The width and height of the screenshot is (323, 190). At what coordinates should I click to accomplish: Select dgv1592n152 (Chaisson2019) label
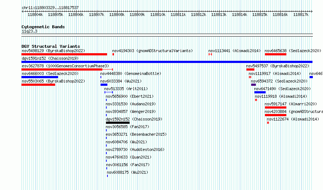[x=134, y=119]
